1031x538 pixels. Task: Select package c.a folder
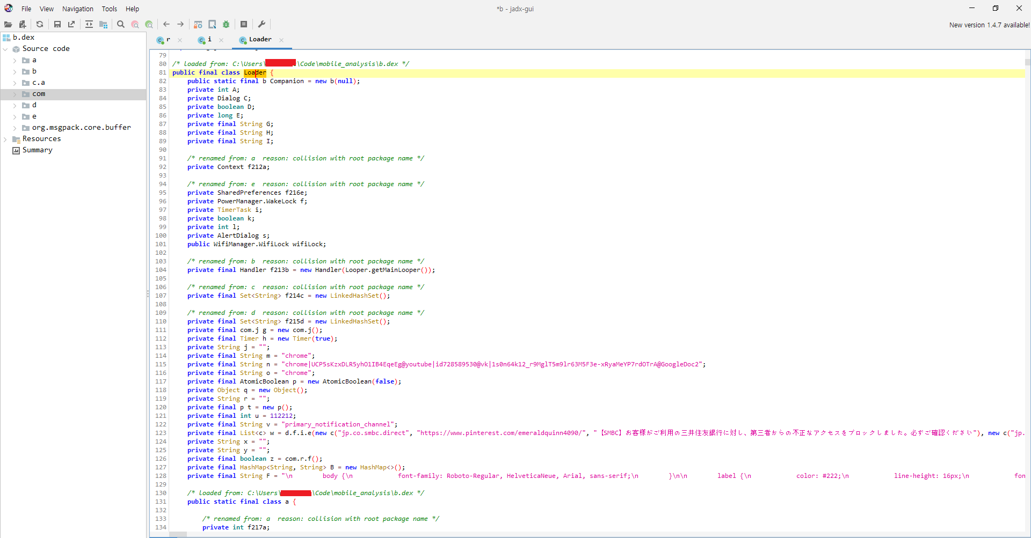39,83
